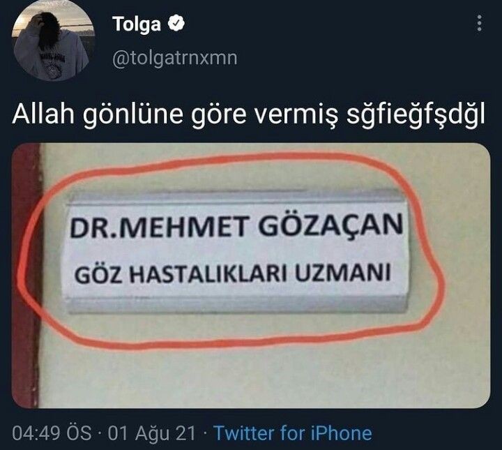Click the 01 Ağu 21 date
The height and width of the screenshot is (450, 502).
tap(151, 434)
